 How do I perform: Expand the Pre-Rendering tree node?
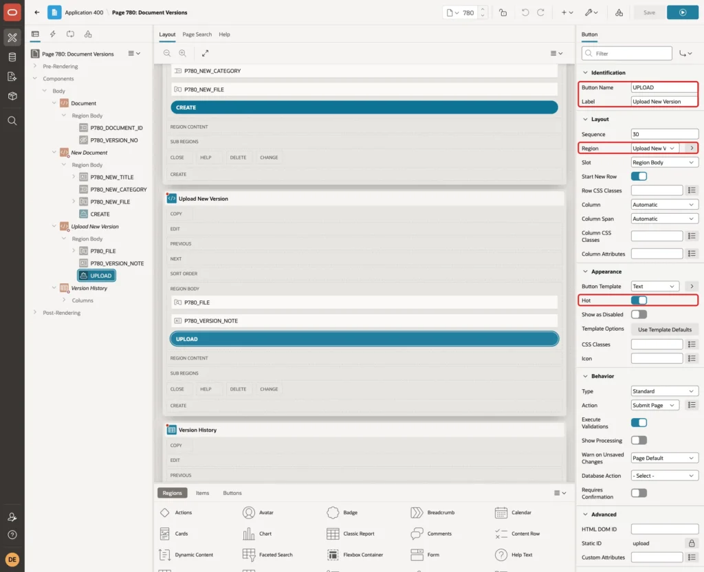(x=35, y=67)
